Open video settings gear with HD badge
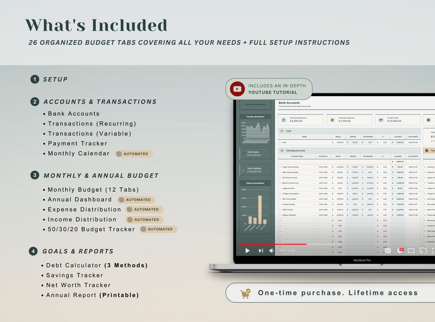This screenshot has height=322, width=435. pyautogui.click(x=400, y=251)
